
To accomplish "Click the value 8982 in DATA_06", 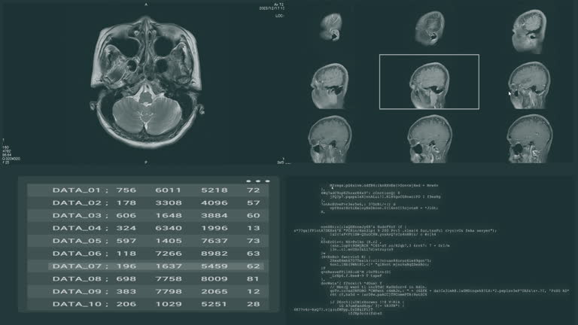I will click(214, 254).
